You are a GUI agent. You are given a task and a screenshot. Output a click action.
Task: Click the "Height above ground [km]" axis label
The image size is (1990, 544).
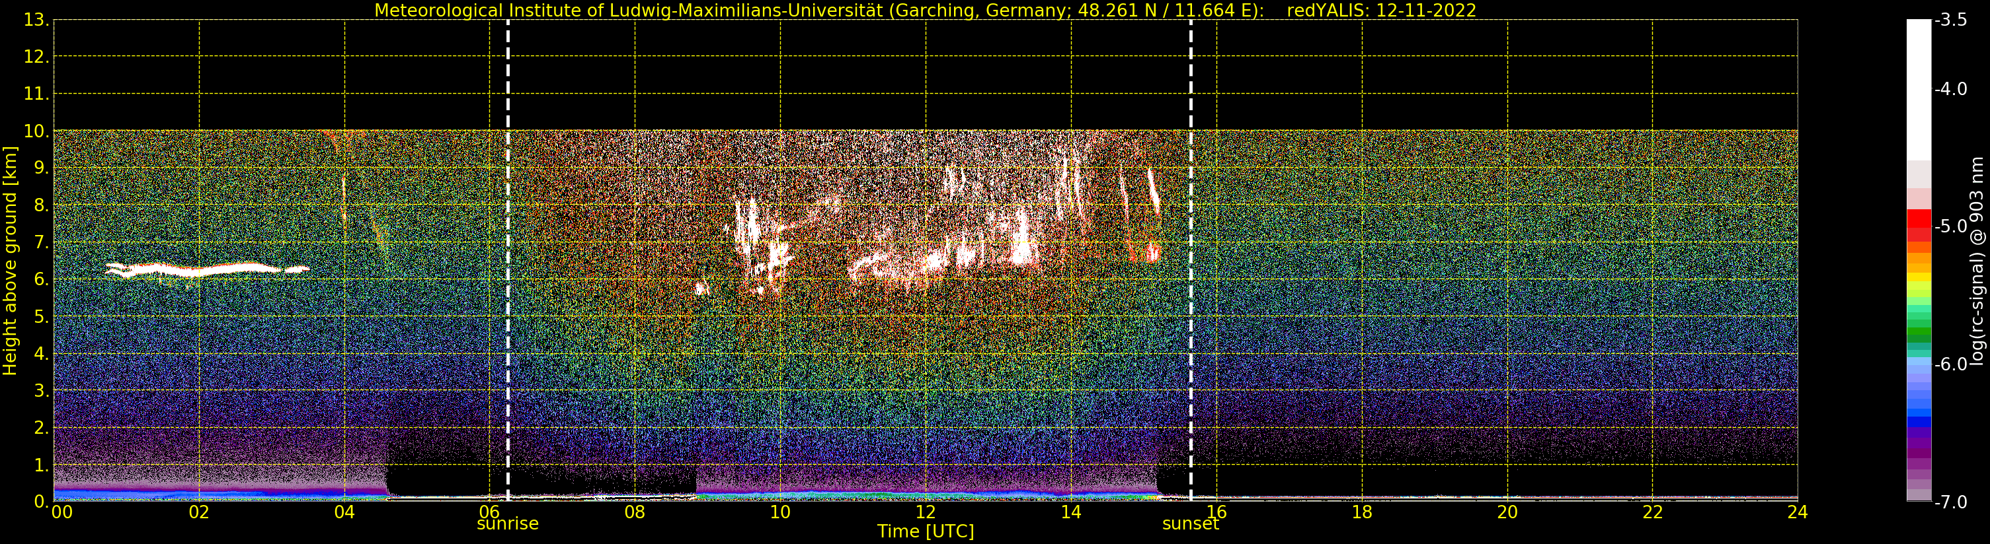[x=10, y=261]
